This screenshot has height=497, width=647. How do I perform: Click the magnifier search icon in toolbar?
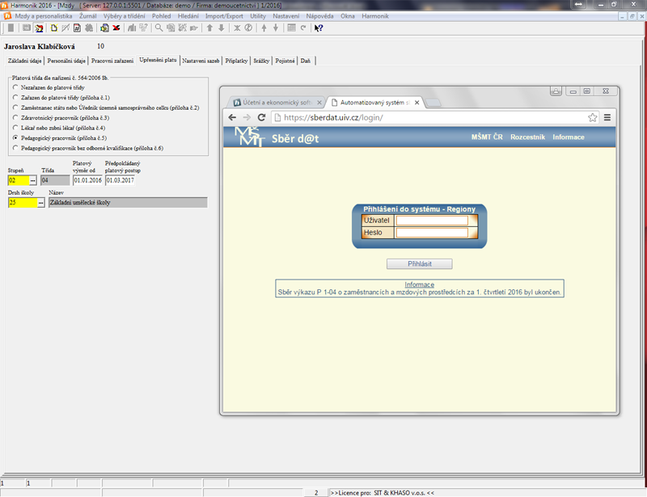159,28
